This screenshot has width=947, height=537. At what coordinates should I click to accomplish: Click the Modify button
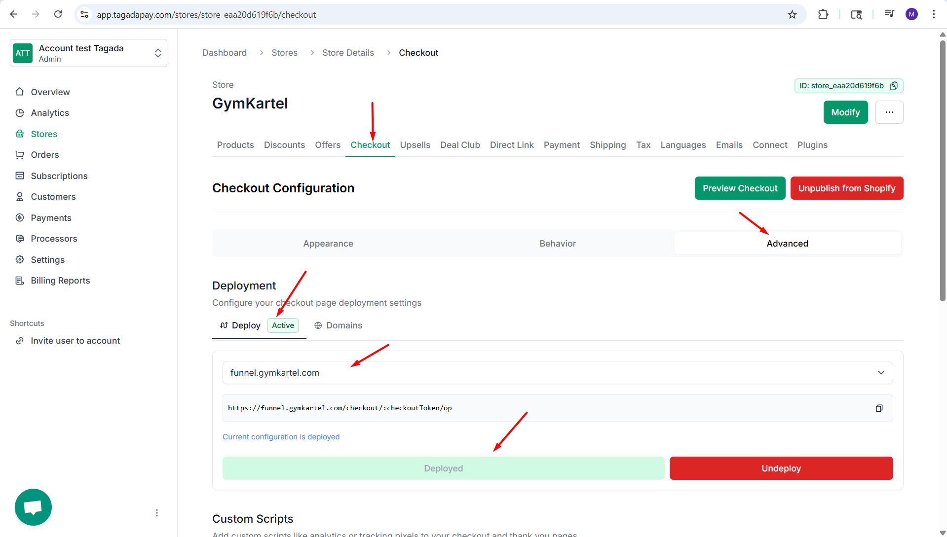coord(845,112)
